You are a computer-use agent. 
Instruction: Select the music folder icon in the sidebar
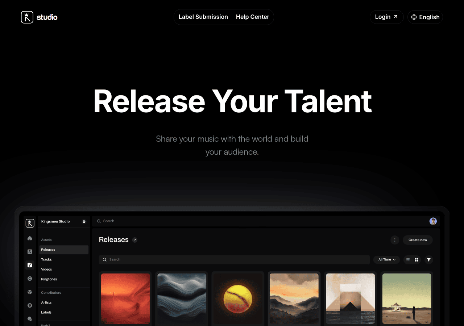click(x=30, y=265)
